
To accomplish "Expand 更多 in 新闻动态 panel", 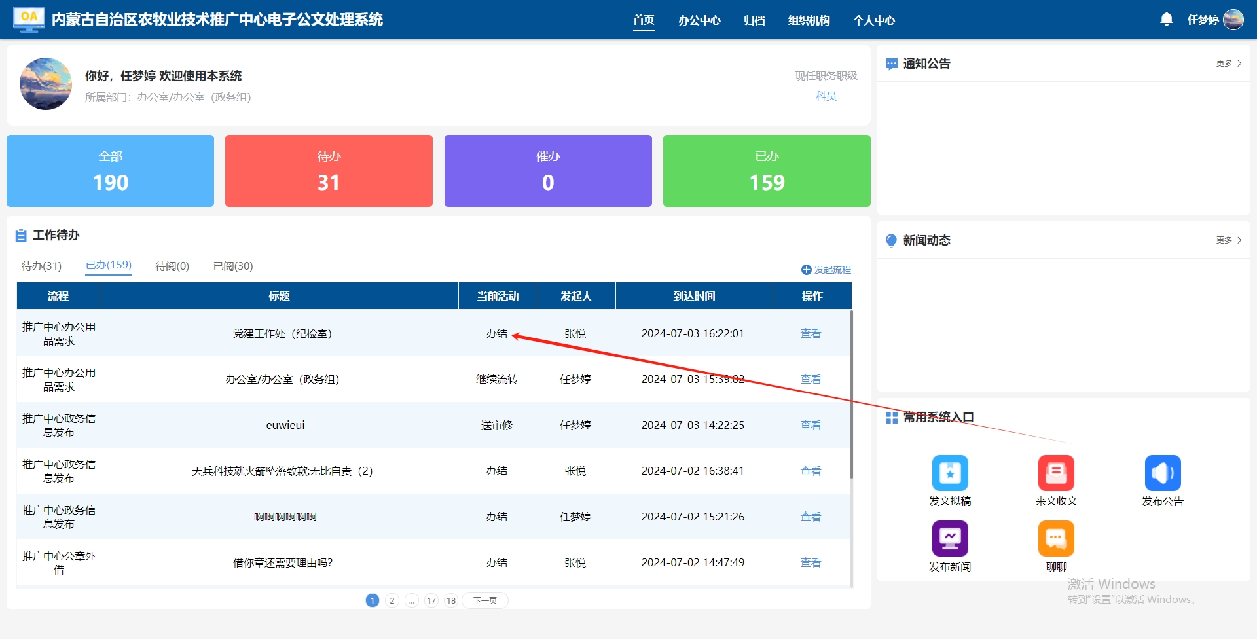I will pyautogui.click(x=1228, y=240).
